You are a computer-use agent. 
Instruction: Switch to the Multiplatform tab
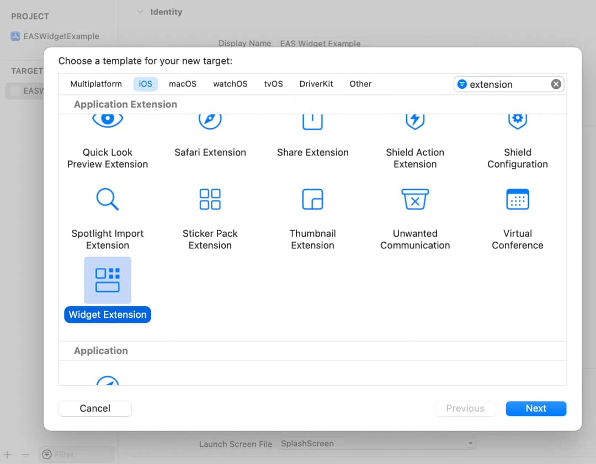[96, 84]
